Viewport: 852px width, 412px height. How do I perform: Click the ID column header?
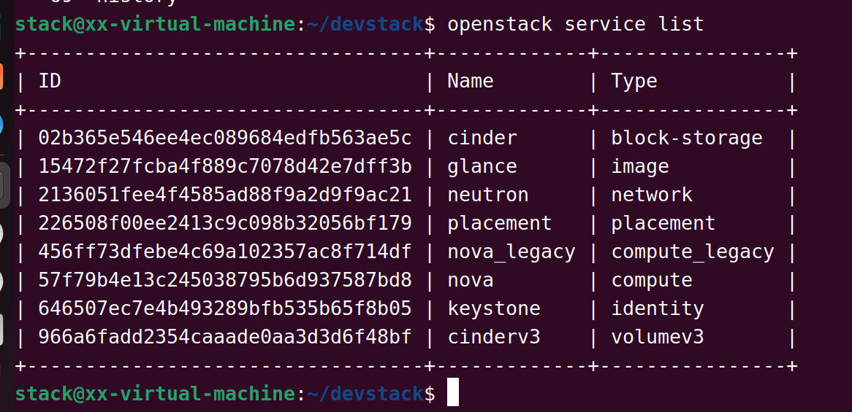coord(50,81)
